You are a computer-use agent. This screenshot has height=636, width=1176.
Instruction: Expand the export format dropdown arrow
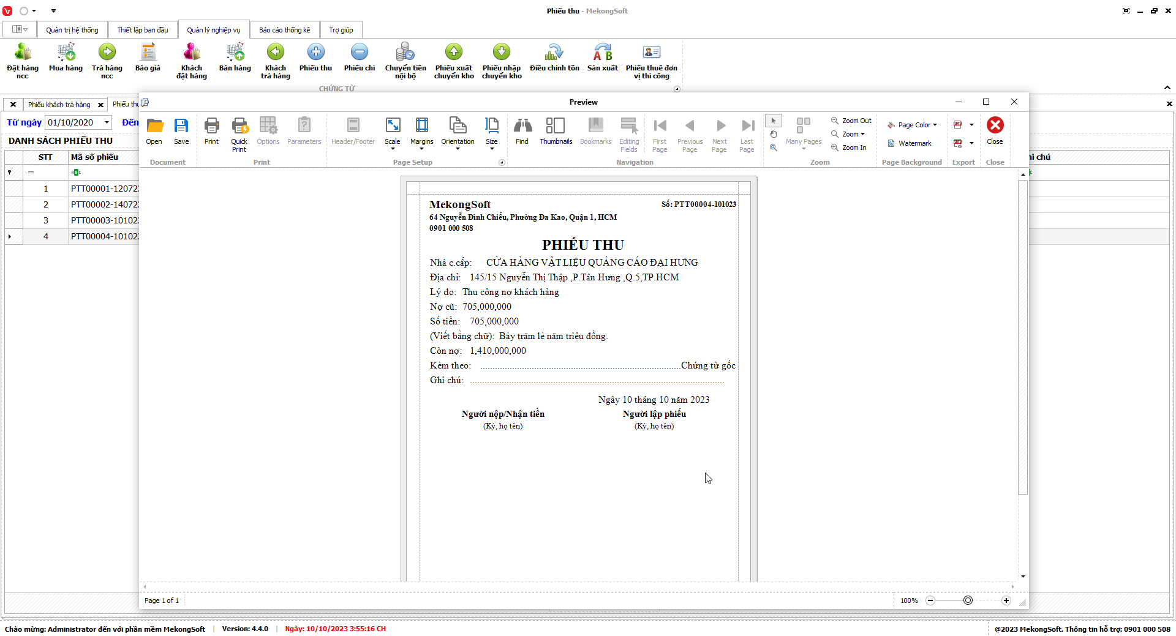click(x=971, y=125)
